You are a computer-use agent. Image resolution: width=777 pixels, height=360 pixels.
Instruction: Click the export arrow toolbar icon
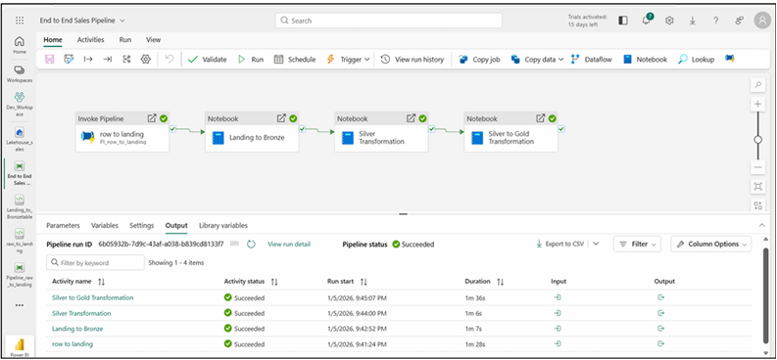coord(107,60)
